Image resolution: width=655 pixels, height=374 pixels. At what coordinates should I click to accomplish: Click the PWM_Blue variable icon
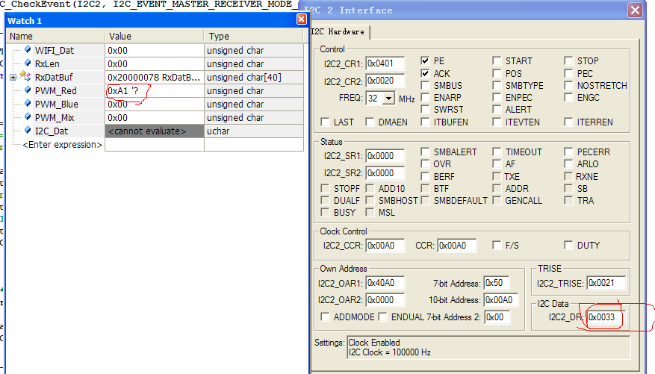pos(28,103)
